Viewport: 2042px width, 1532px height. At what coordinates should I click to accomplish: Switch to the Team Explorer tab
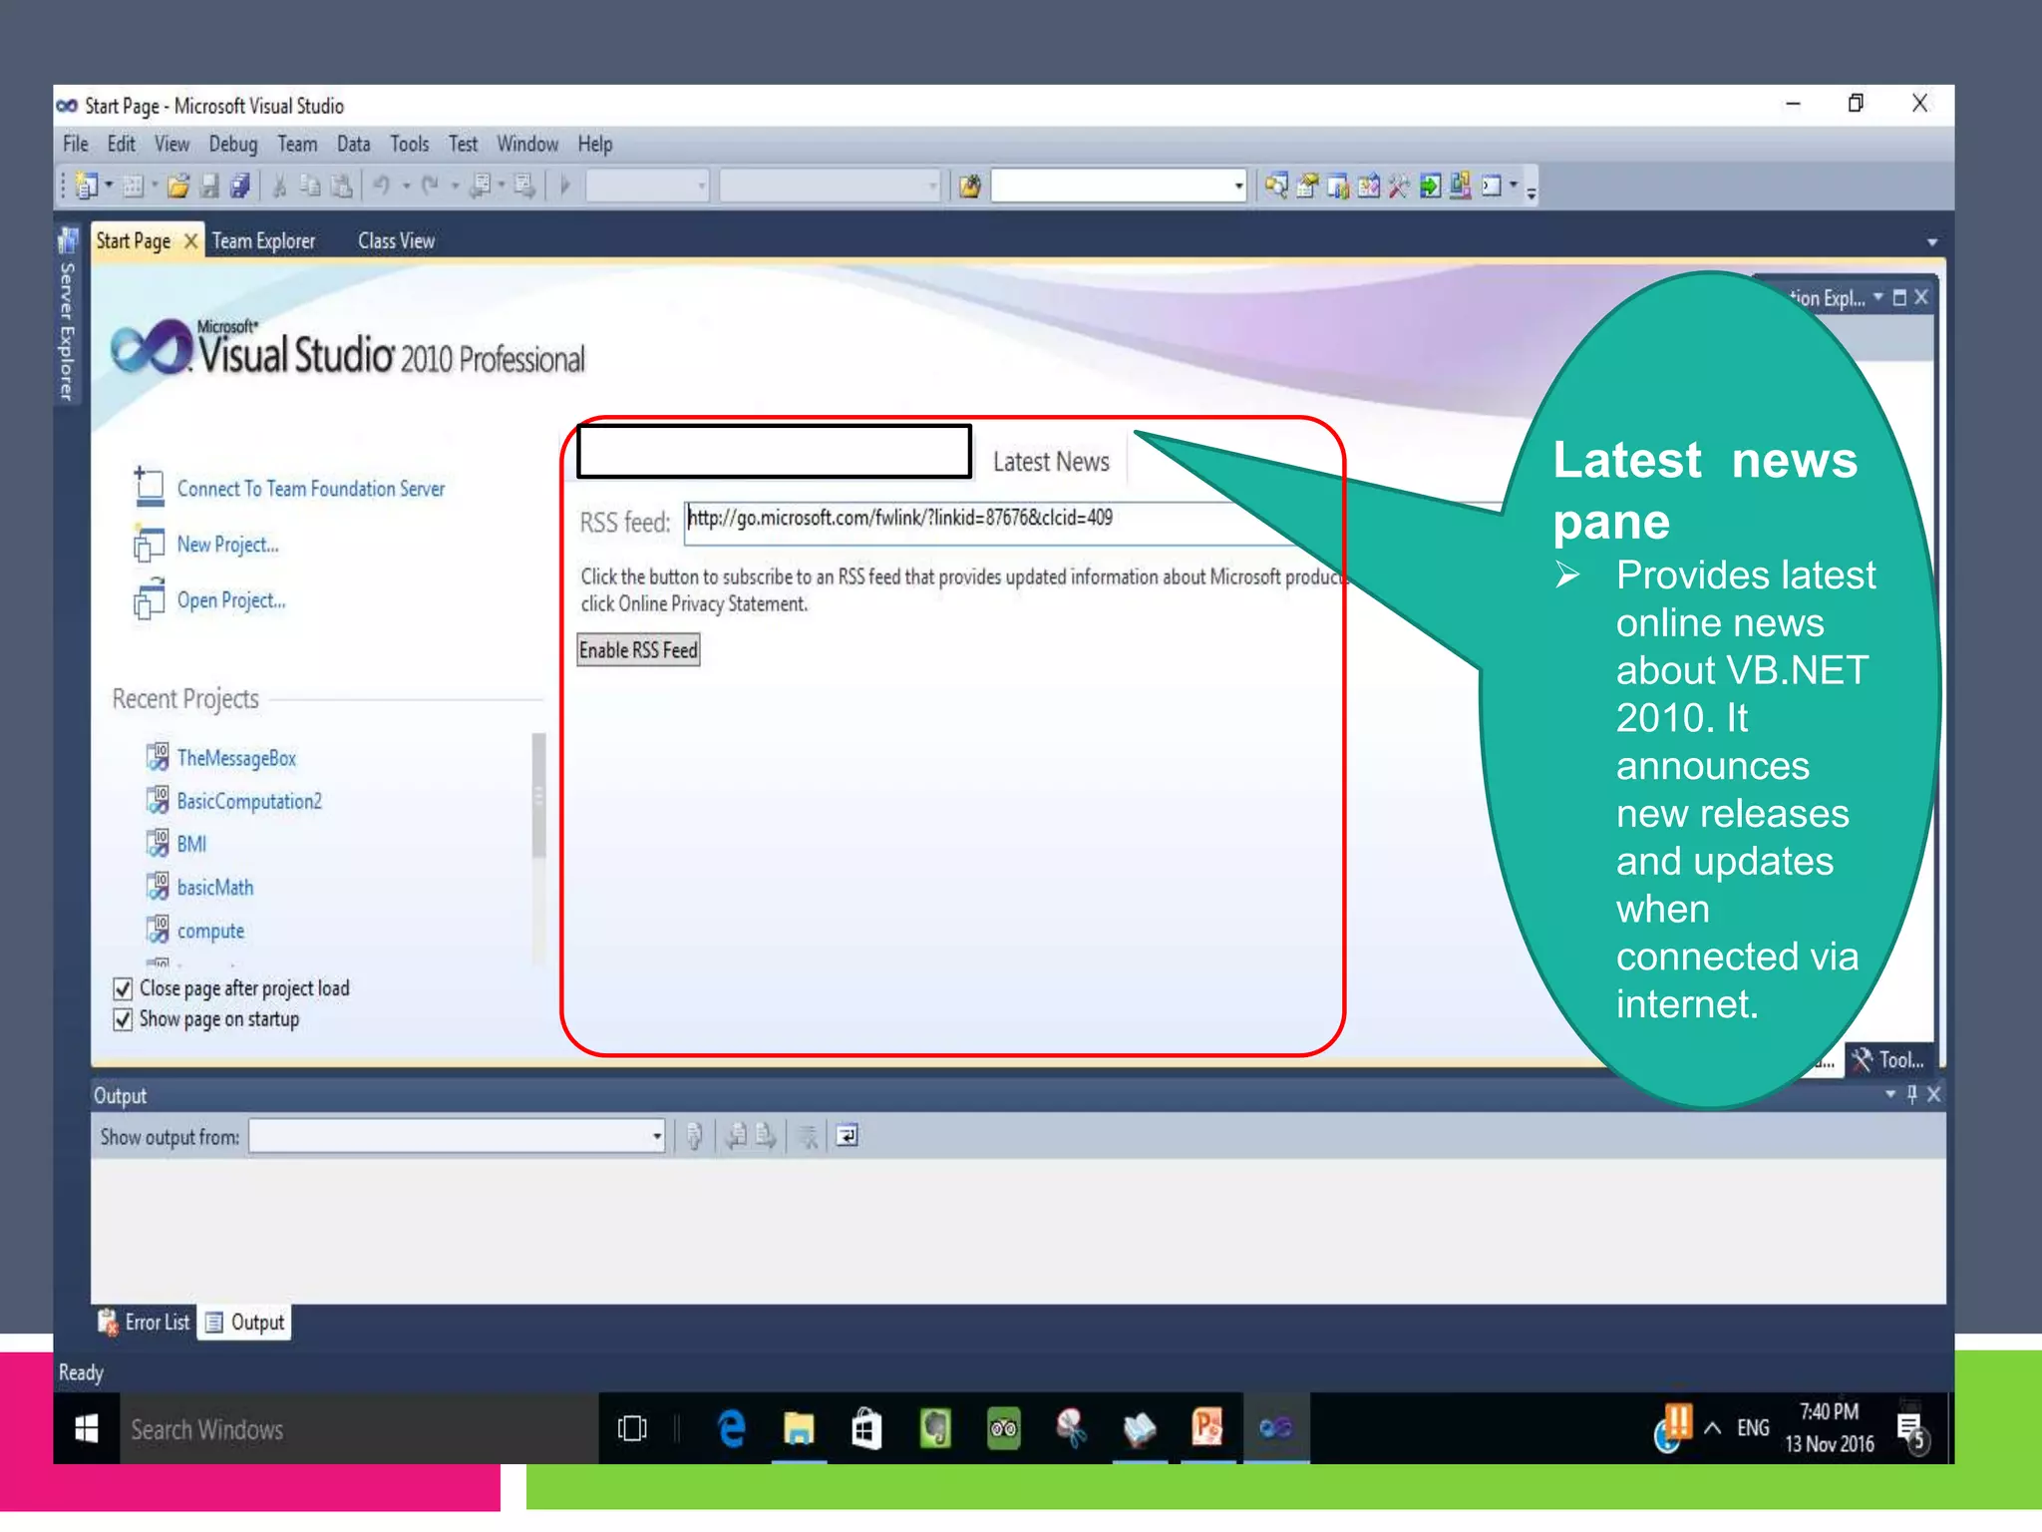tap(263, 240)
